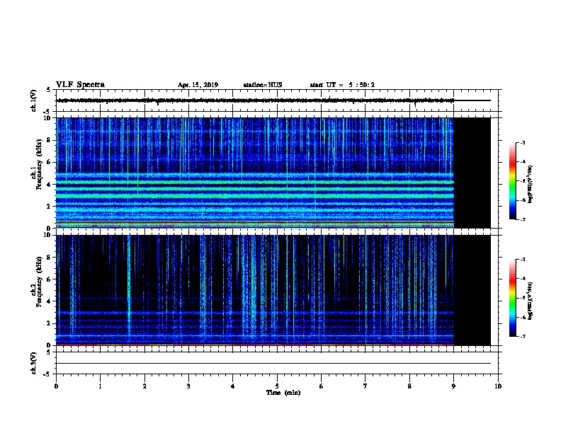This screenshot has height=433, width=561.
Task: Click the "Time (min)" axis label
Action: tap(283, 393)
